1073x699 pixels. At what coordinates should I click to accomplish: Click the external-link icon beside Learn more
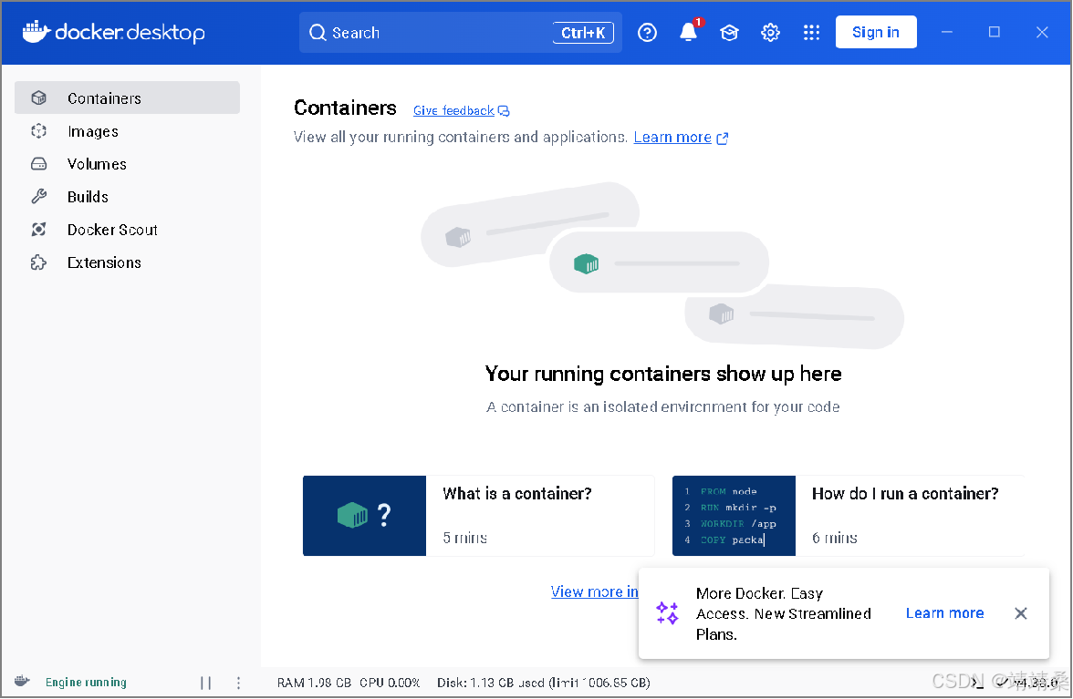(722, 138)
